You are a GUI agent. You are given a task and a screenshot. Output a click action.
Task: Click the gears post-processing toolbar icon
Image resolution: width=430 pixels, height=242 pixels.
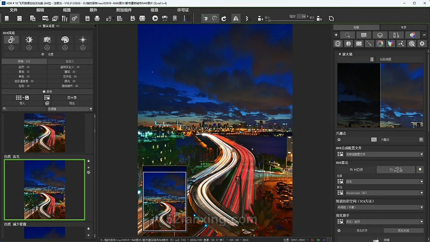tap(75, 18)
